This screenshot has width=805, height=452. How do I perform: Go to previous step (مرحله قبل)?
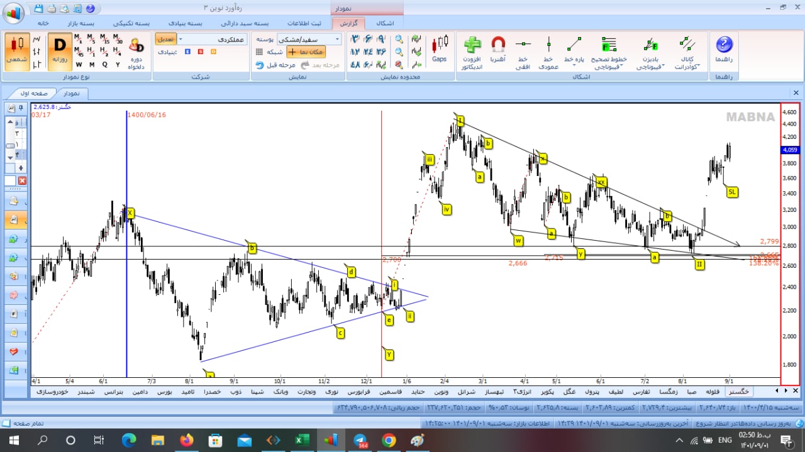point(275,65)
